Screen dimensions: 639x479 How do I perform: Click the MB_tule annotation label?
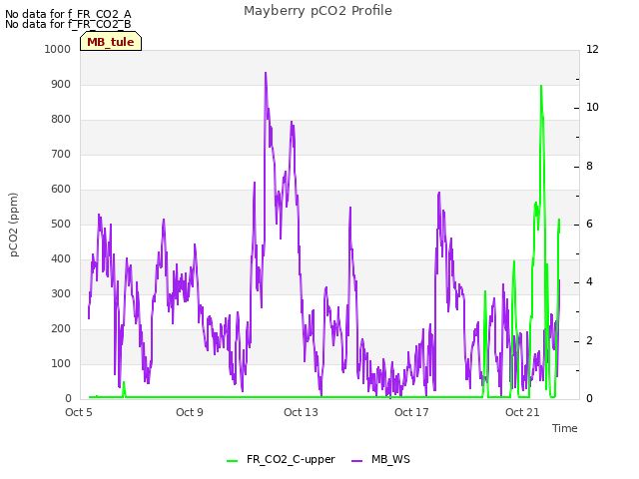point(111,42)
